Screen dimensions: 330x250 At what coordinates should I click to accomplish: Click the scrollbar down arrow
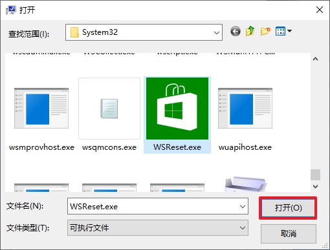[x=315, y=187]
